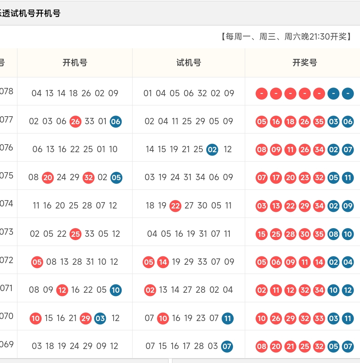Click red ball 12 in row 071 开机号
The width and height of the screenshot is (360, 363).
(x=62, y=290)
